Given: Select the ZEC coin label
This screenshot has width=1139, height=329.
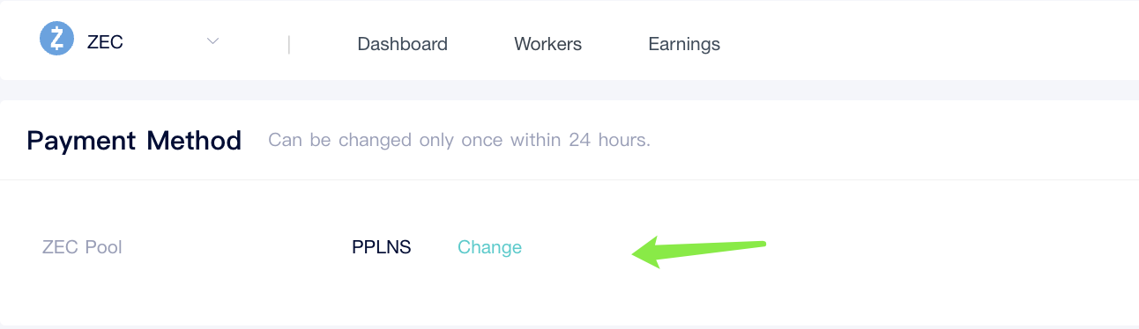Looking at the screenshot, I should coord(105,41).
